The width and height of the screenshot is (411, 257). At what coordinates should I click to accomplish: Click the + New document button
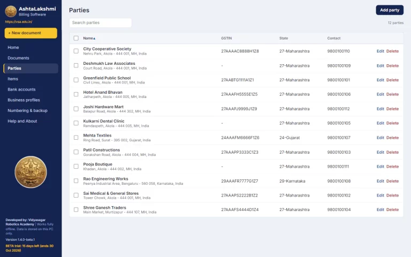[31, 33]
